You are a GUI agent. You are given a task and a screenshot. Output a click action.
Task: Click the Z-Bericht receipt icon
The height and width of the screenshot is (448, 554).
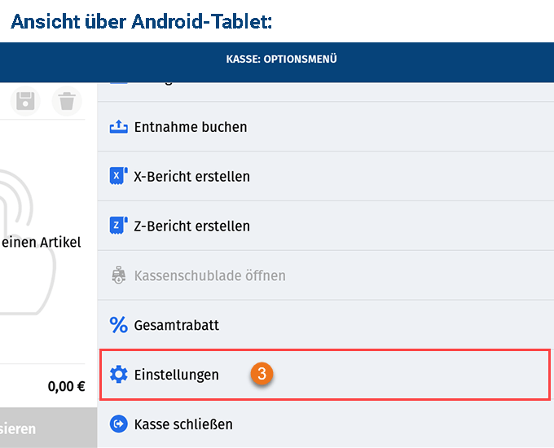pyautogui.click(x=118, y=226)
